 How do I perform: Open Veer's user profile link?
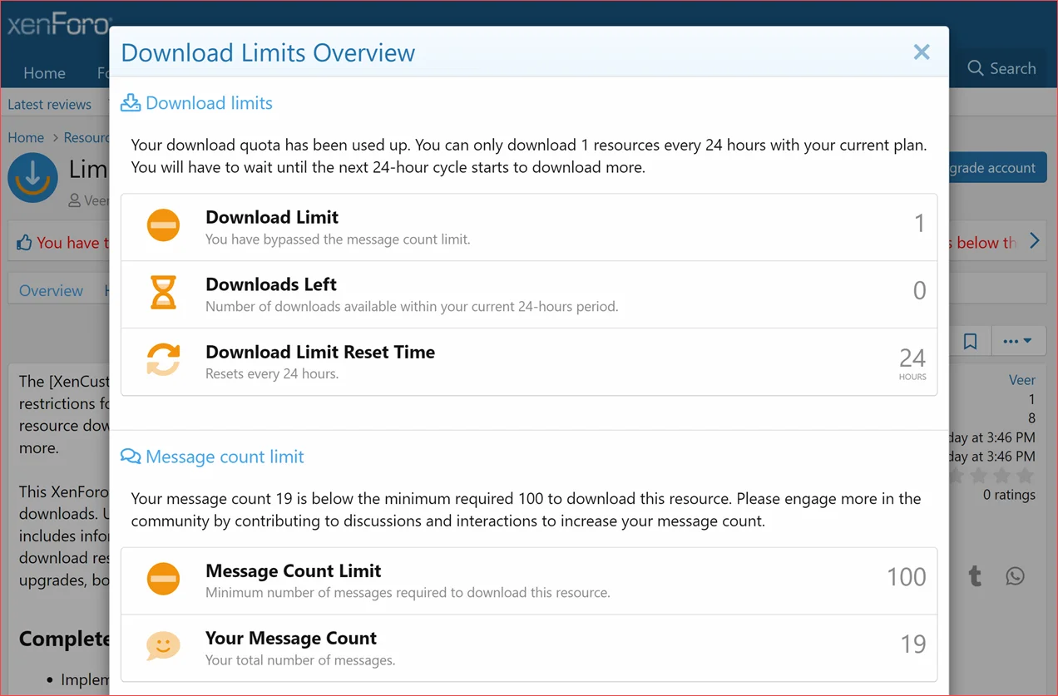point(1021,379)
